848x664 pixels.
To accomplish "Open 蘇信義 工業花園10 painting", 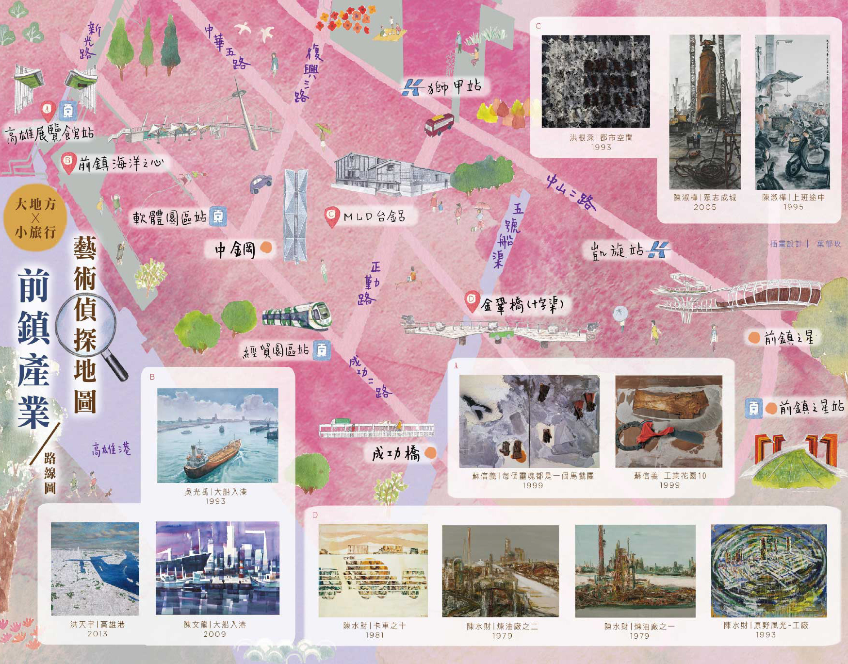I will click(669, 421).
